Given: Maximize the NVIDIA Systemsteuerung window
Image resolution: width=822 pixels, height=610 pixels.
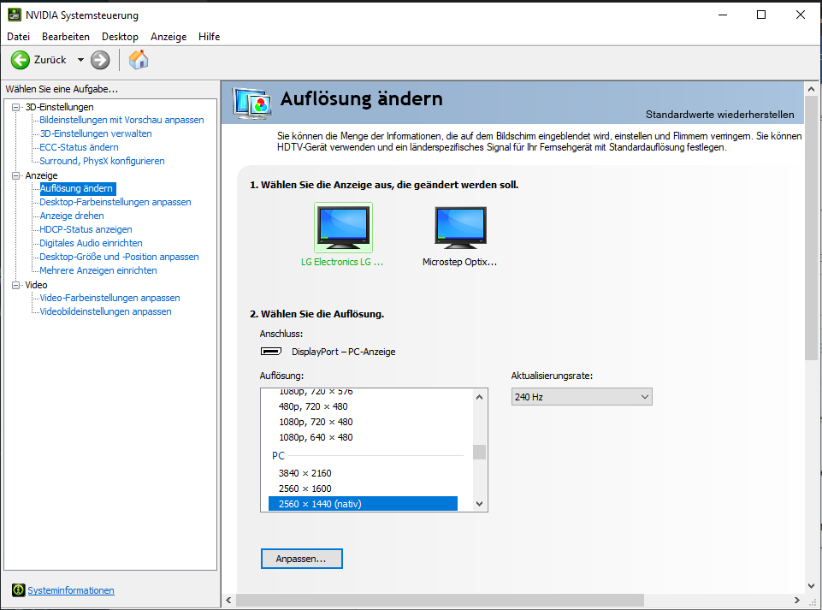Looking at the screenshot, I should (761, 15).
